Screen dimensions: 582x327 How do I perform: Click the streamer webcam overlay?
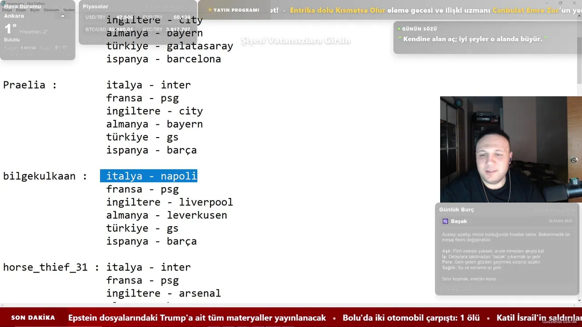tap(511, 149)
